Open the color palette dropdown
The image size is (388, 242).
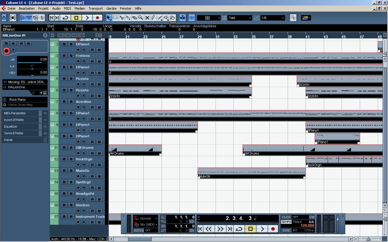(x=306, y=18)
